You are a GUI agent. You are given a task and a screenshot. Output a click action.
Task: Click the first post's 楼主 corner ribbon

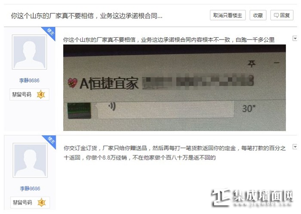tap(49, 32)
